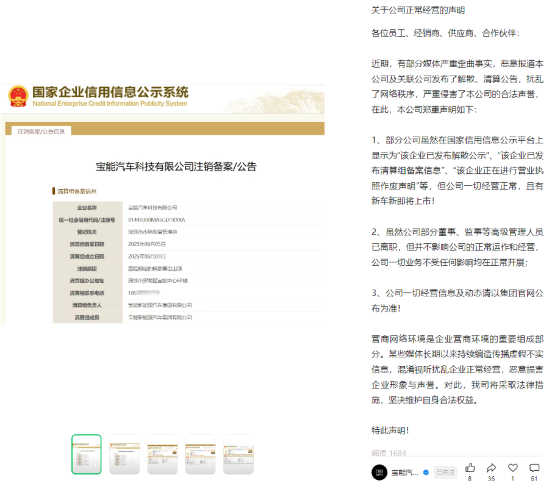Click the date 2025年06月05日
The width and height of the screenshot is (549, 483).
pyautogui.click(x=146, y=244)
